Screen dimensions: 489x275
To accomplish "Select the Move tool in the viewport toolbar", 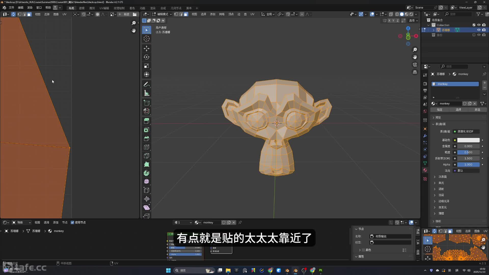I will [x=146, y=48].
